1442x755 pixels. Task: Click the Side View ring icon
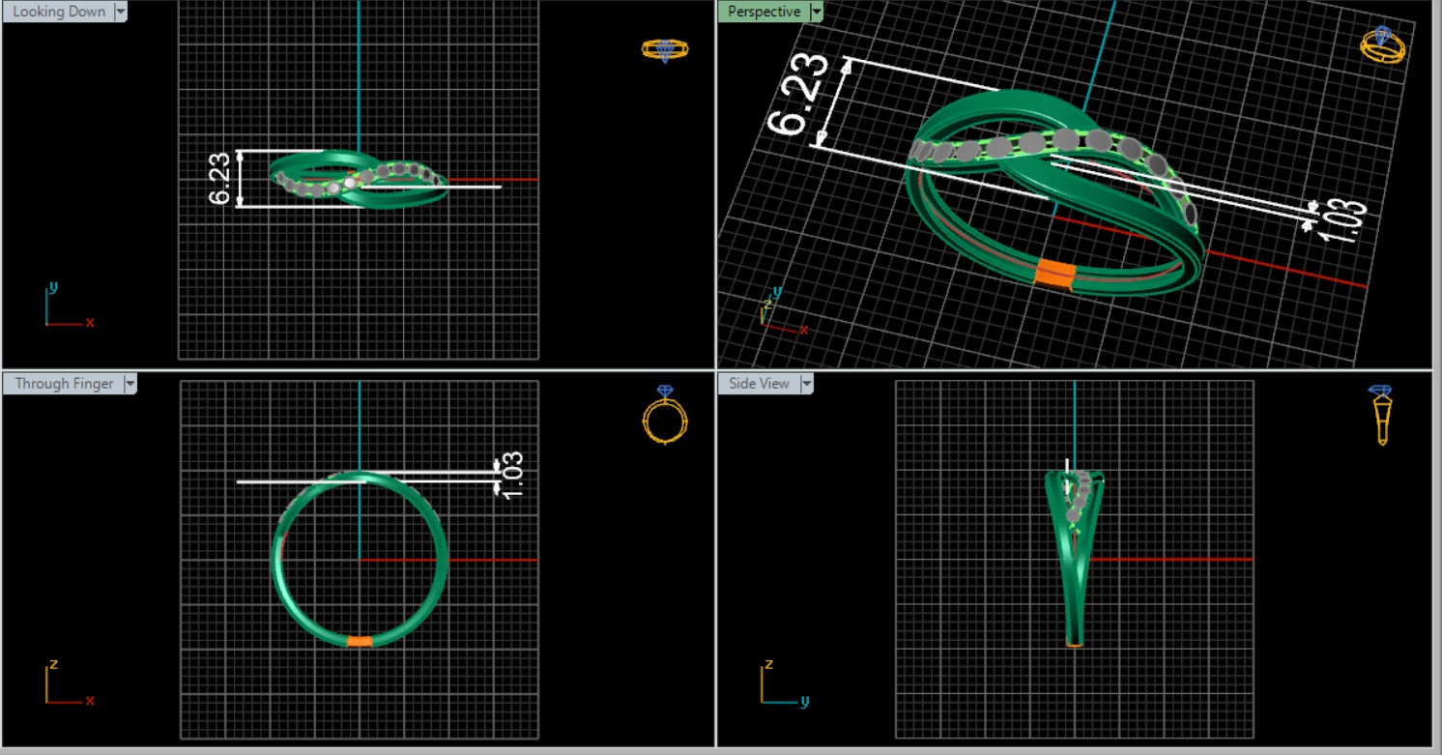point(1381,415)
